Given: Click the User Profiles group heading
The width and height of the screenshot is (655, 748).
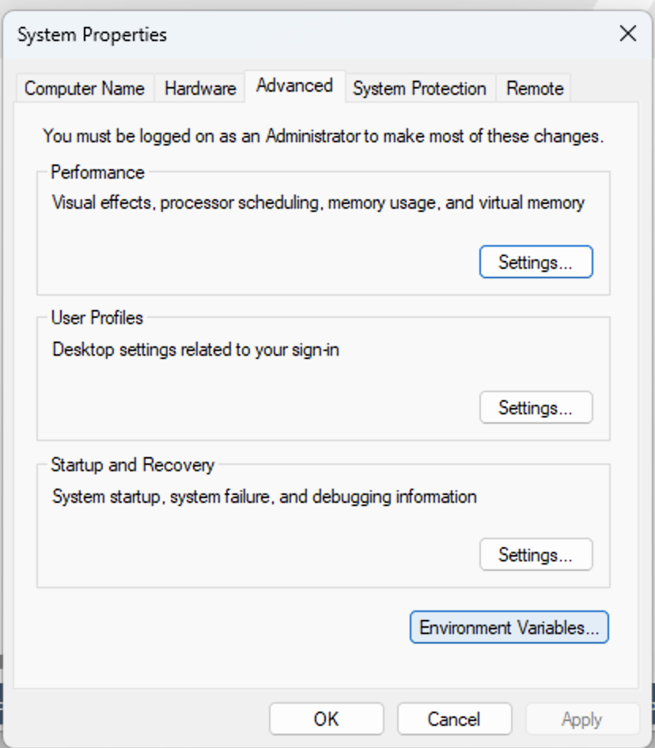Looking at the screenshot, I should (97, 318).
